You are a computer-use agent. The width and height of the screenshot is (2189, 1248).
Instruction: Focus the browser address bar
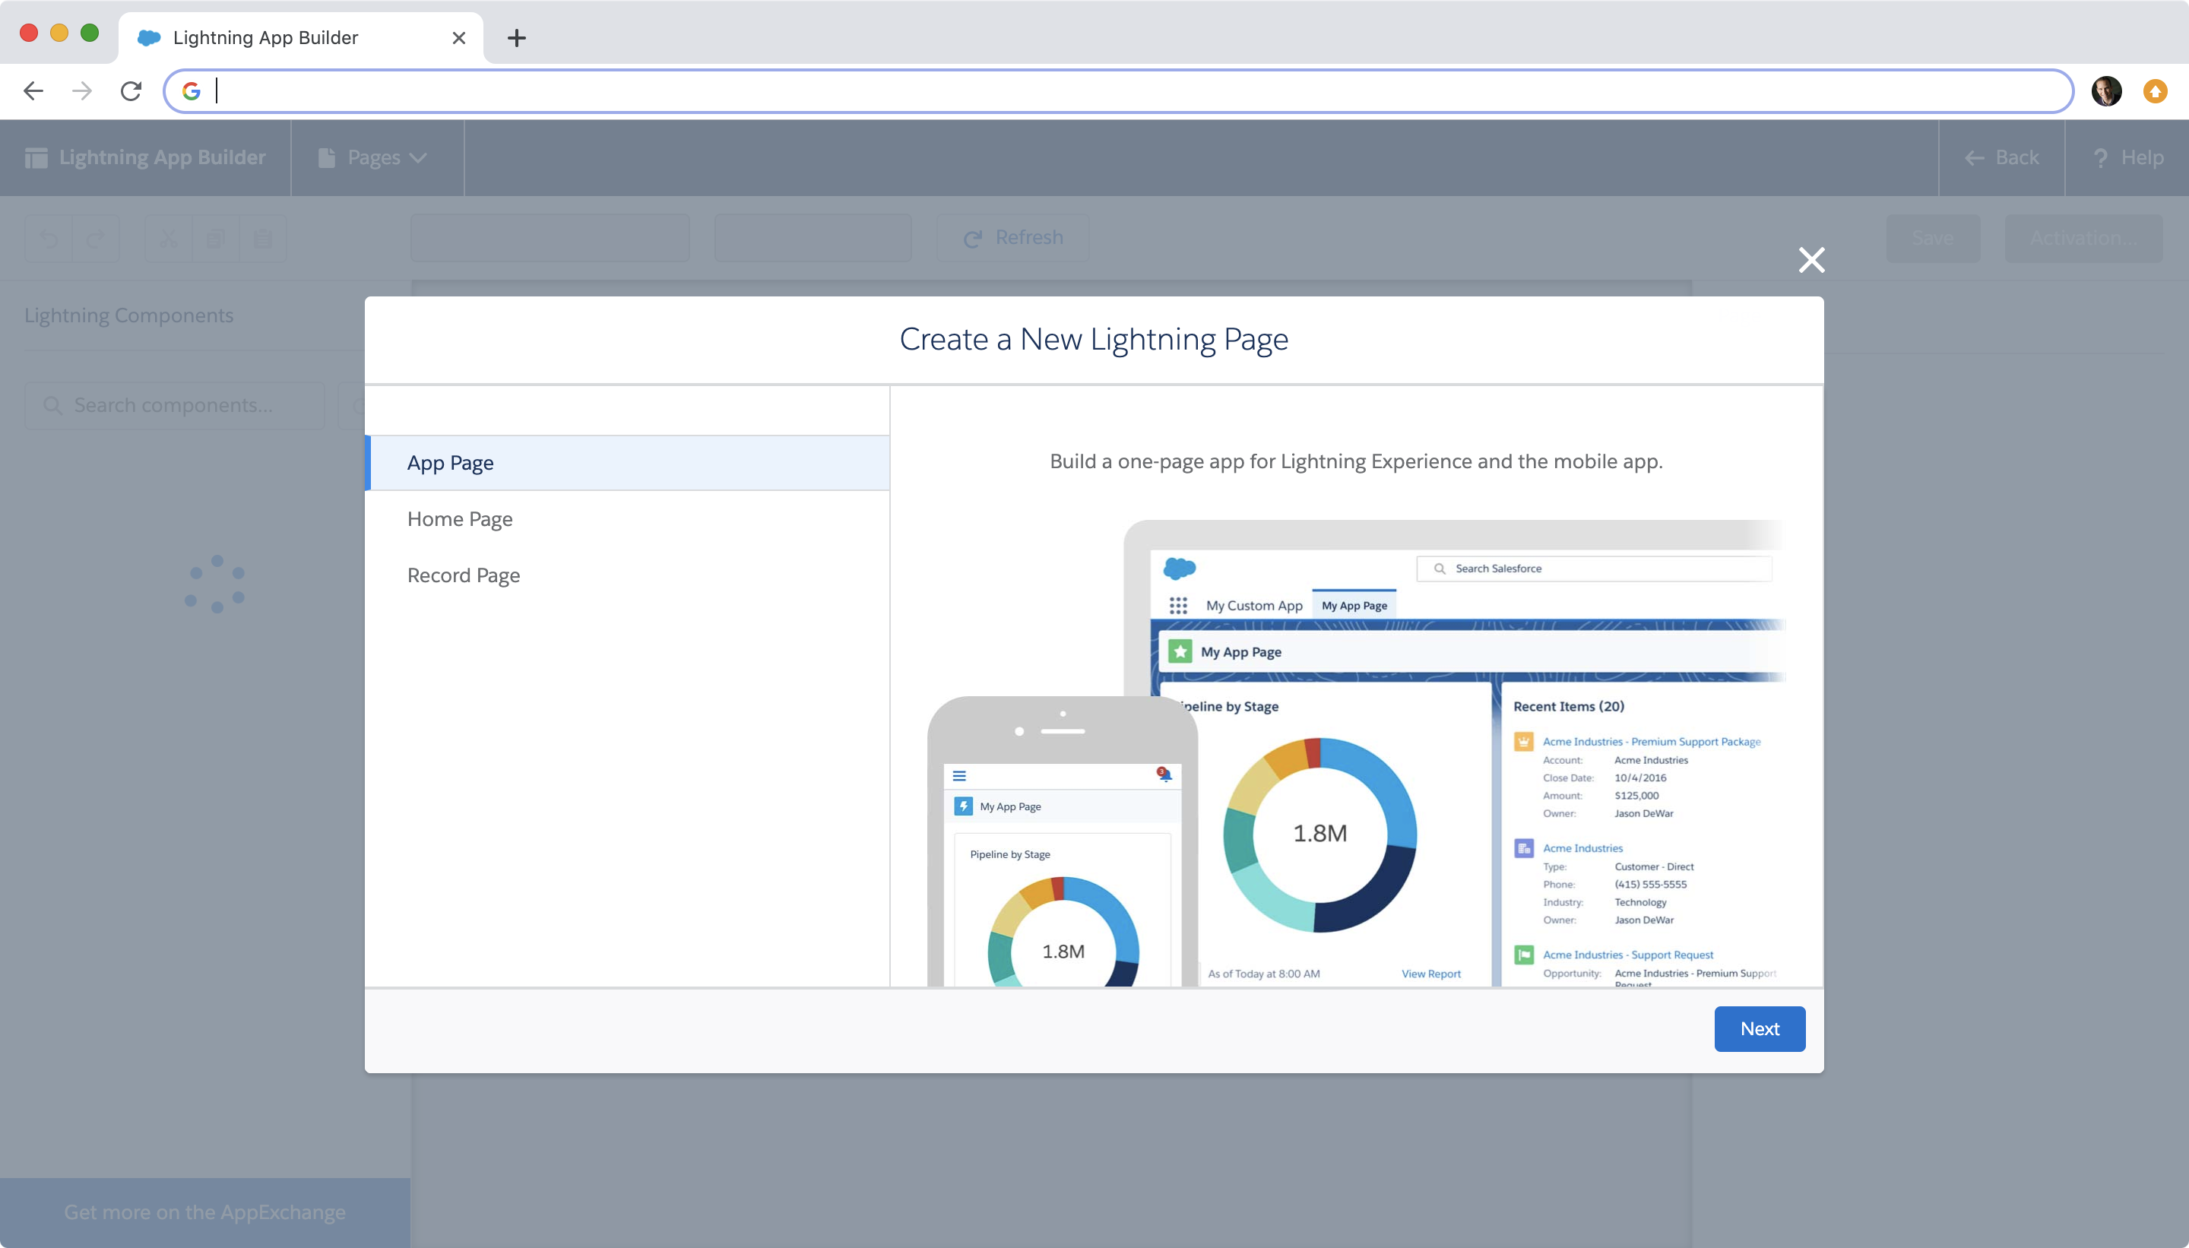(1117, 91)
